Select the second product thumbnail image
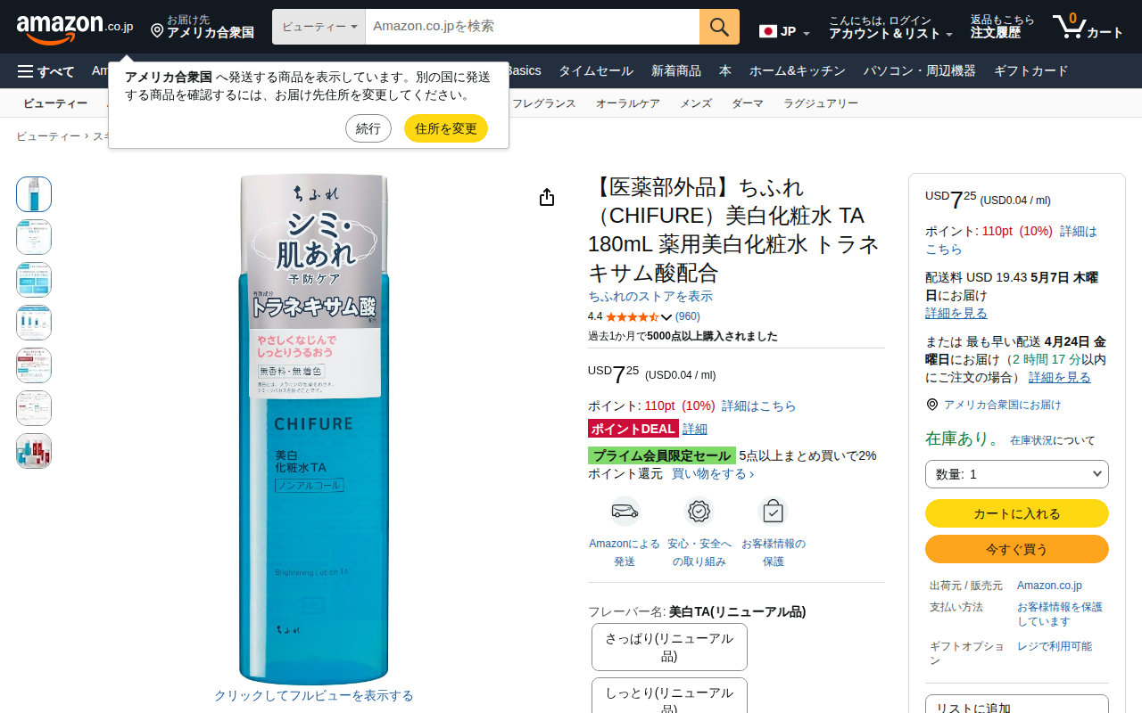This screenshot has height=713, width=1142. (x=34, y=237)
